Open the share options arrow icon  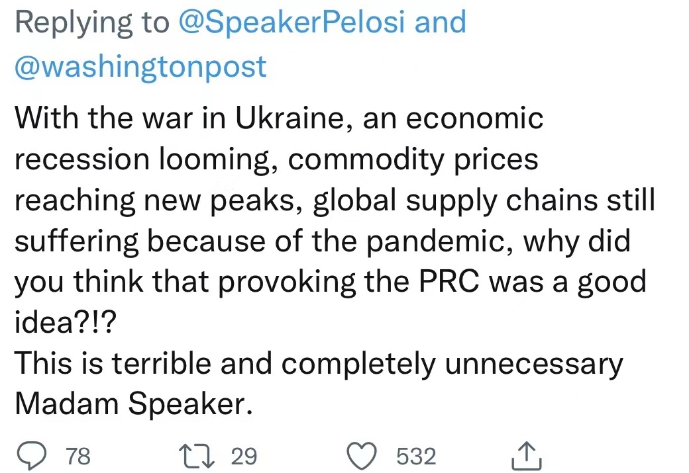point(528,455)
